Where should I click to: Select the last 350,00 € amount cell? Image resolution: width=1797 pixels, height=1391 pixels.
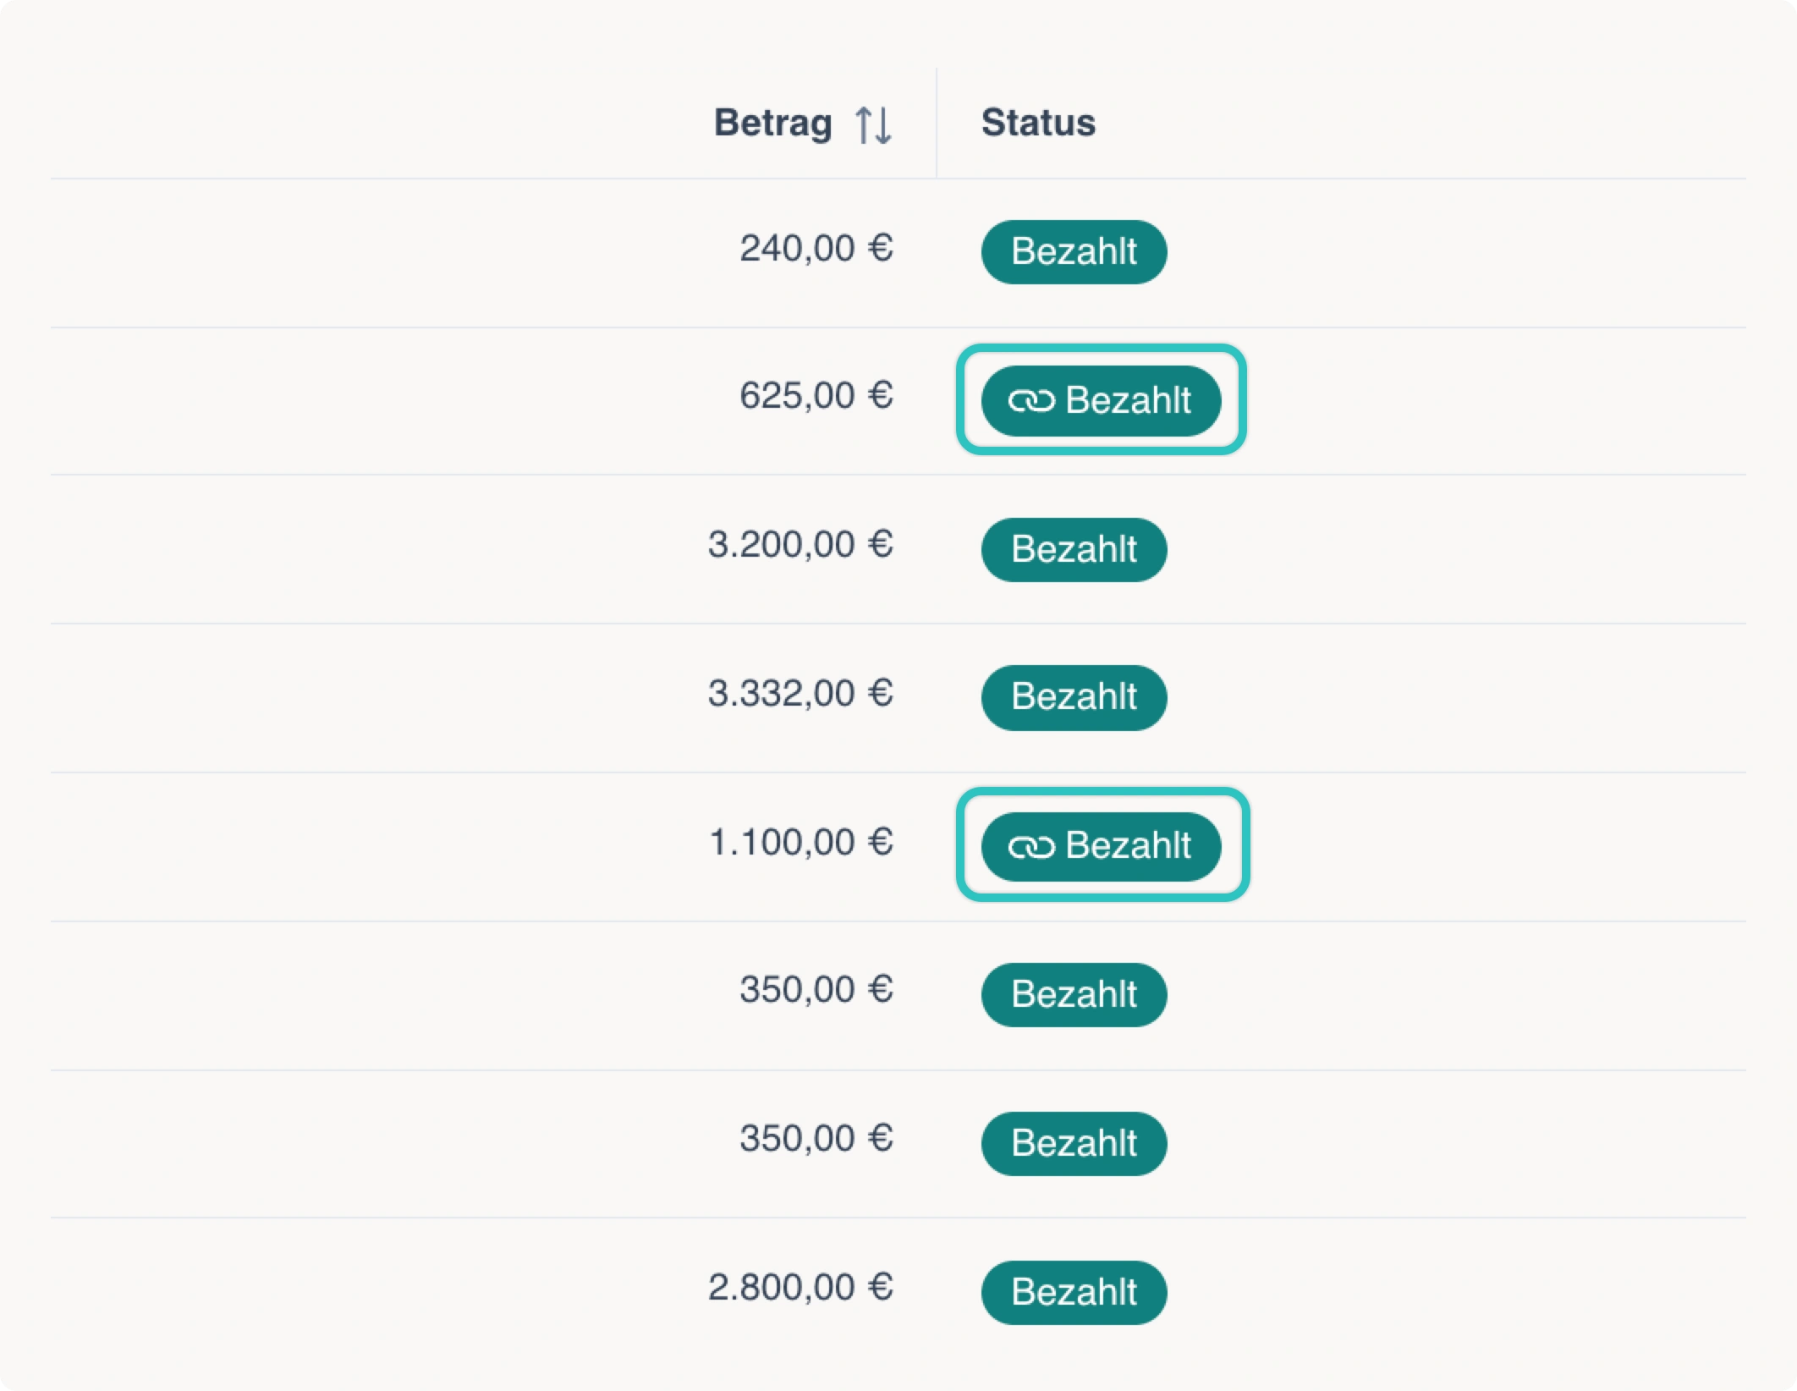816,1139
